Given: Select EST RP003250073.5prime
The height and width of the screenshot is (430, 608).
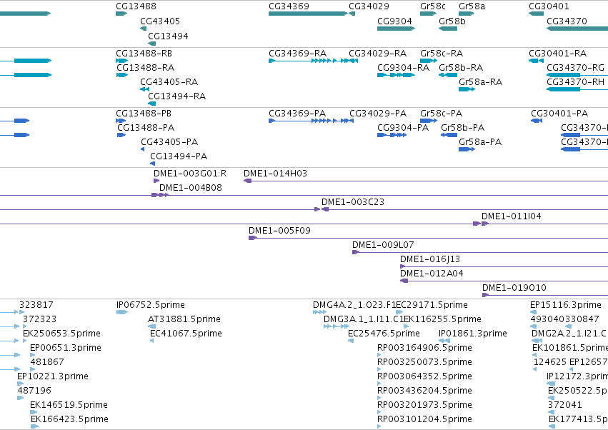Looking at the screenshot, I should (424, 362).
